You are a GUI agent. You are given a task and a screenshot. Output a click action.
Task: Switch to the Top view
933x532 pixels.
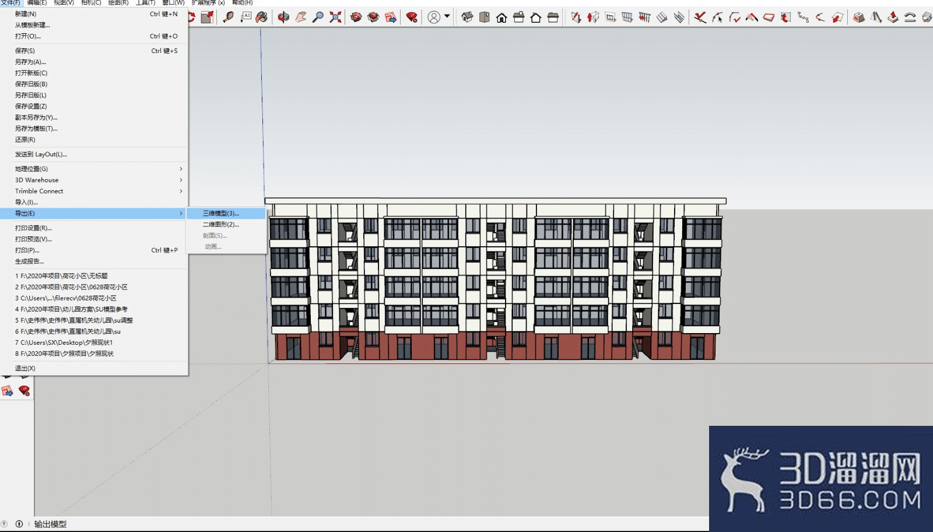[x=484, y=17]
